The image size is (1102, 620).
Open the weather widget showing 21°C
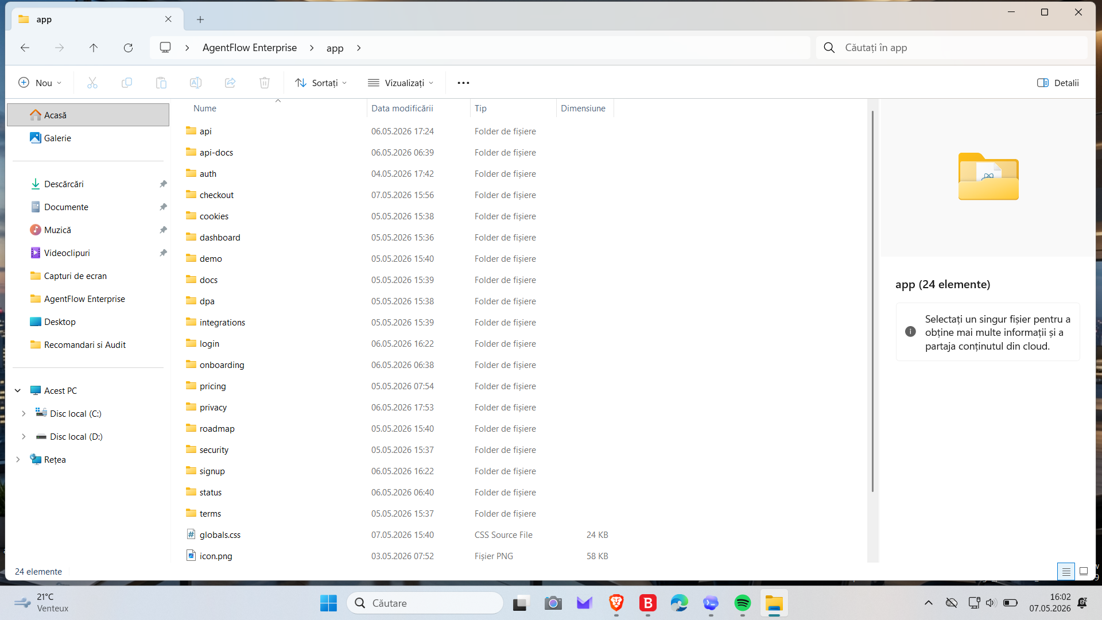(41, 603)
